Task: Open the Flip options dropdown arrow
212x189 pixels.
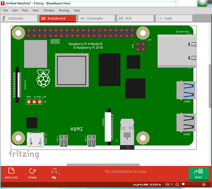Action: (x=59, y=174)
